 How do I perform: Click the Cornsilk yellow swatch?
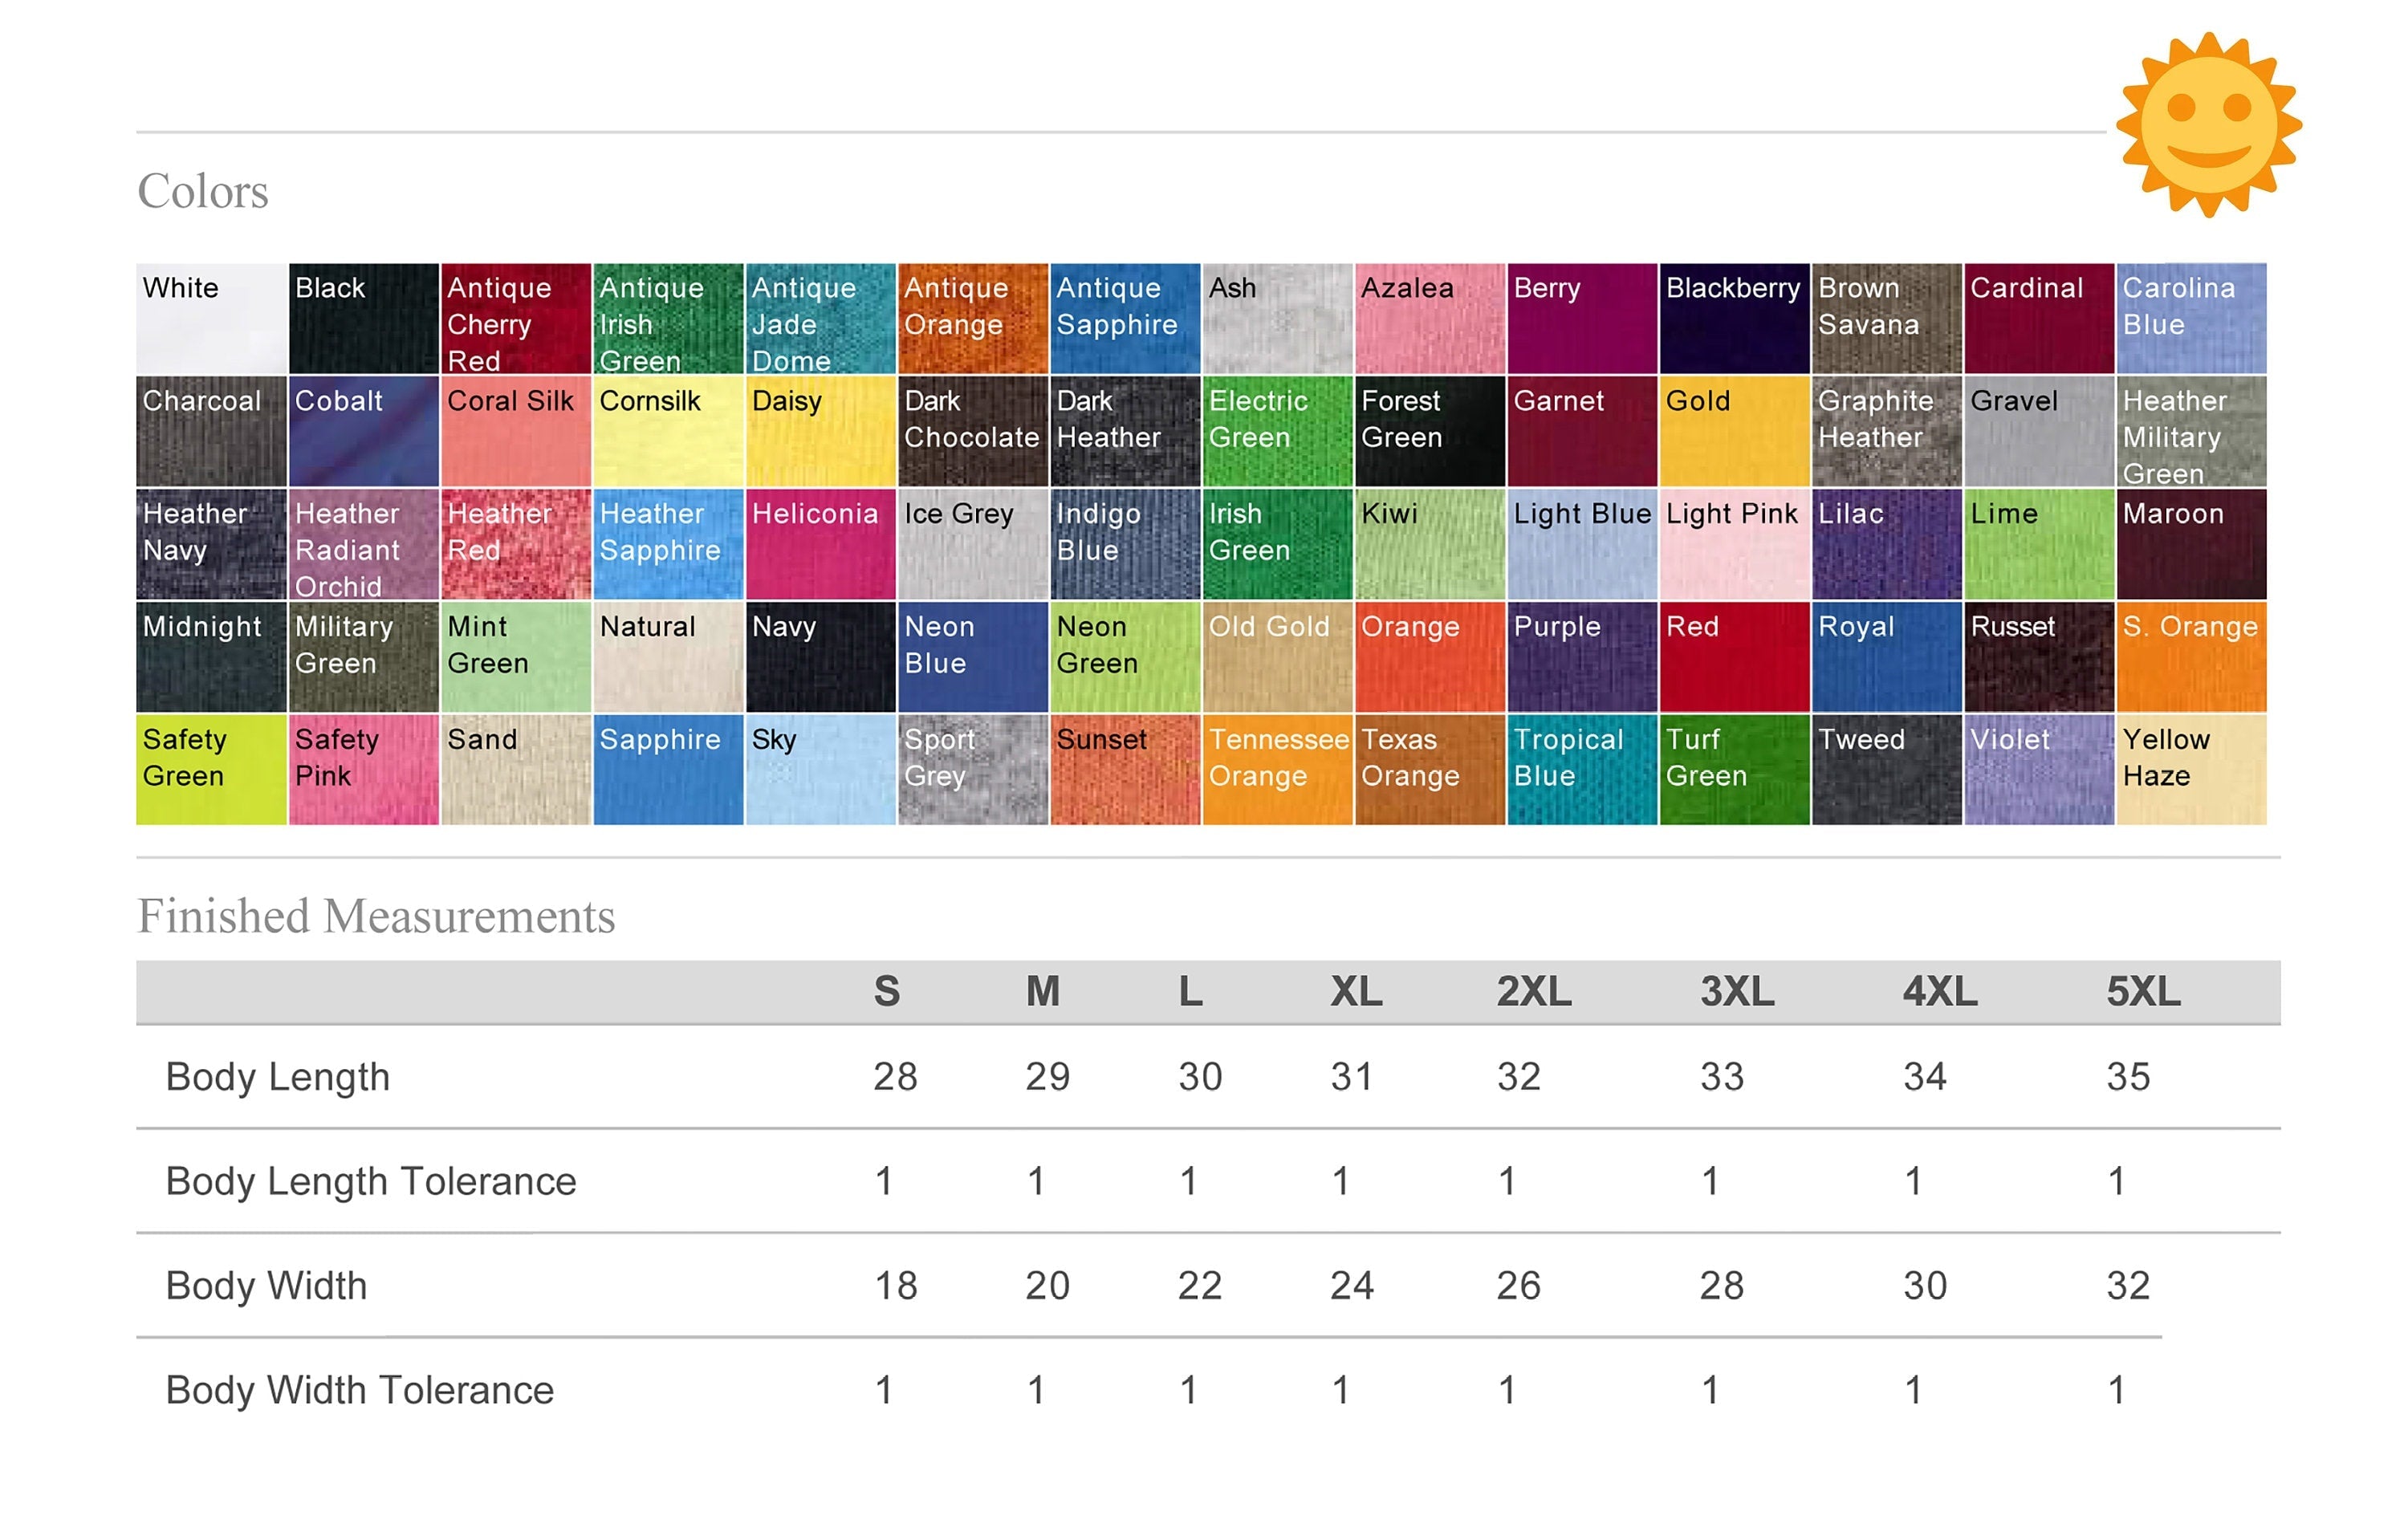point(667,431)
